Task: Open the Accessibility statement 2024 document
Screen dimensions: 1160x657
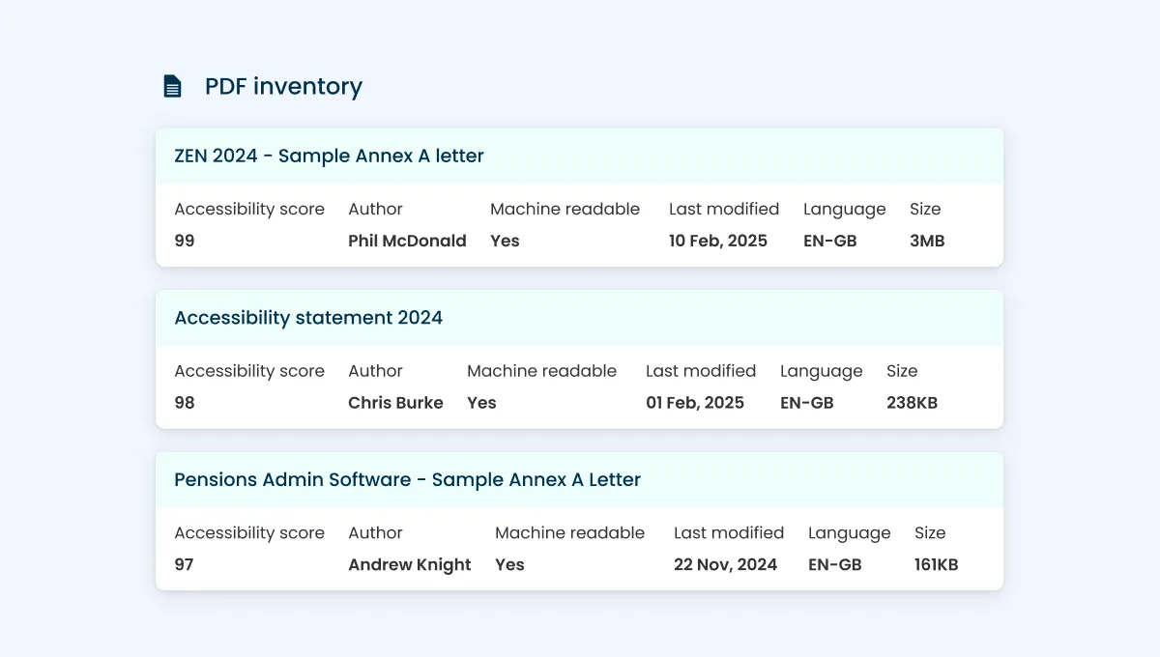Action: coord(307,317)
